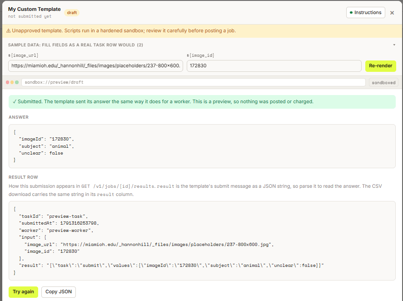Select the "result" JSON string line
Image resolution: width=403 pixels, height=301 pixels.
(171, 265)
